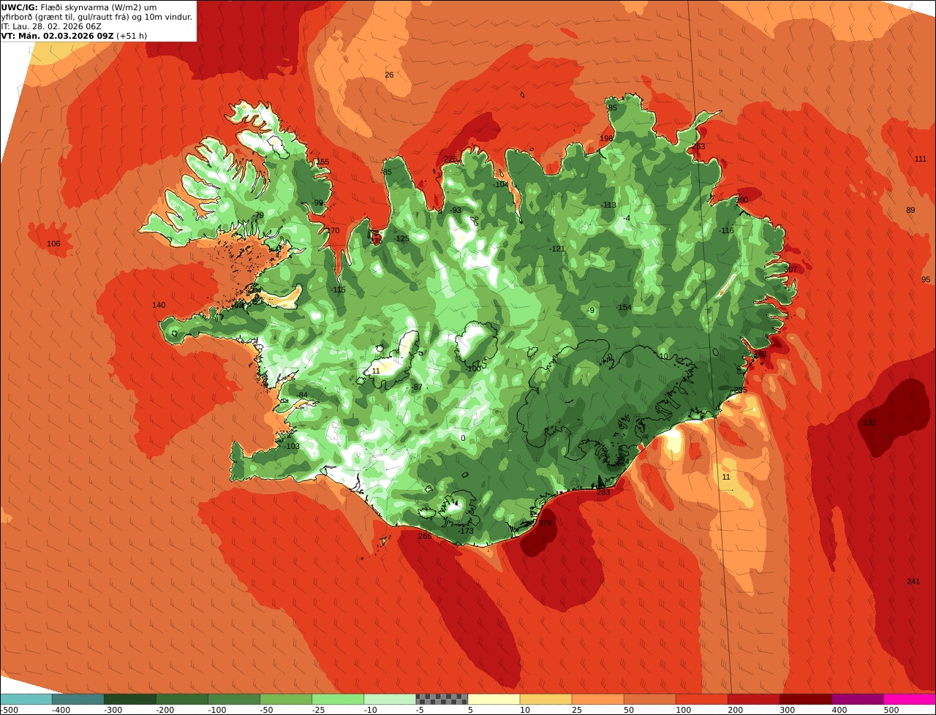The width and height of the screenshot is (936, 715).
Task: Click the '198' value on the north coast
Action: pyautogui.click(x=606, y=138)
